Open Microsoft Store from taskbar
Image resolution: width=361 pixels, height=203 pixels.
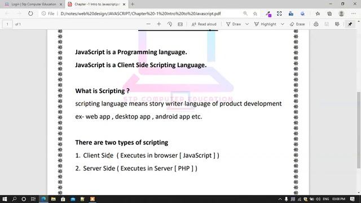(x=63, y=199)
